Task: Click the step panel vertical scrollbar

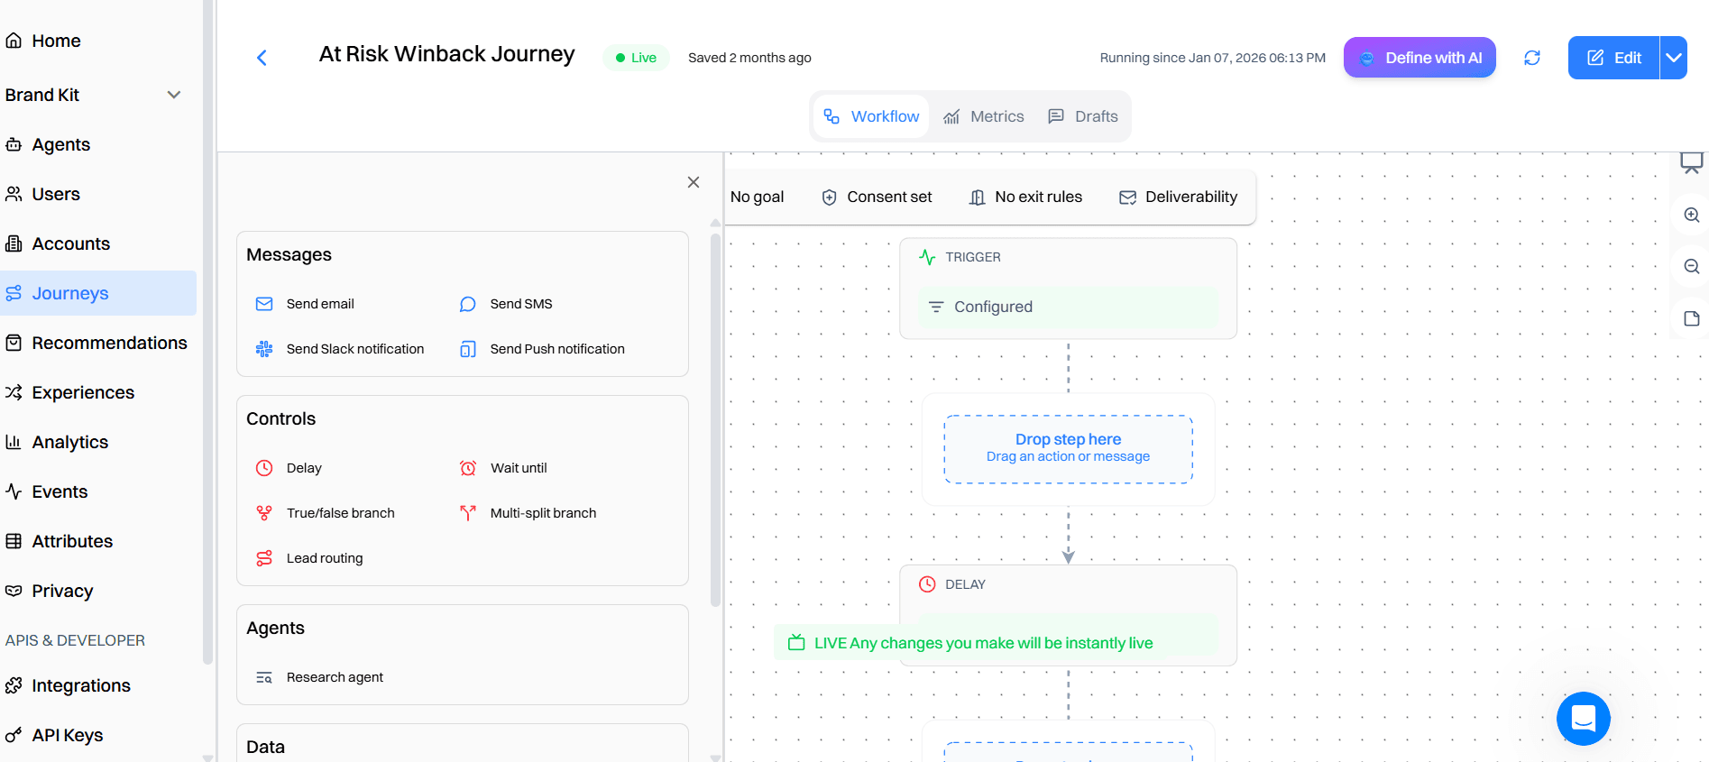Action: coord(715,415)
